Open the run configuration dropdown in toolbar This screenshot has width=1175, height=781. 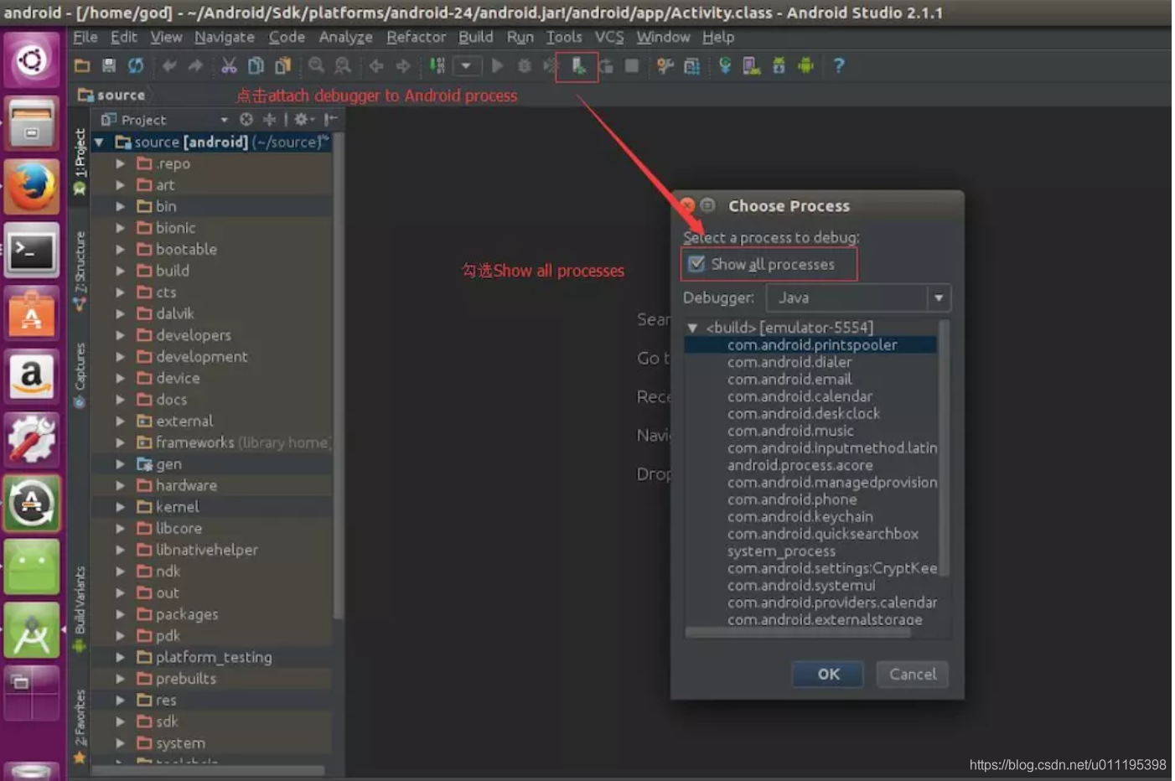click(x=466, y=65)
